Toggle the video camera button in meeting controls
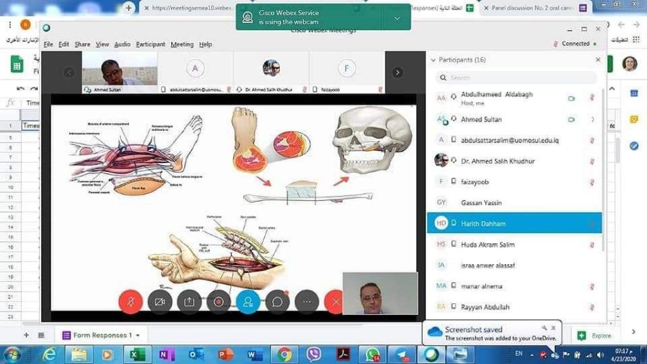This screenshot has height=364, width=647. (x=160, y=302)
